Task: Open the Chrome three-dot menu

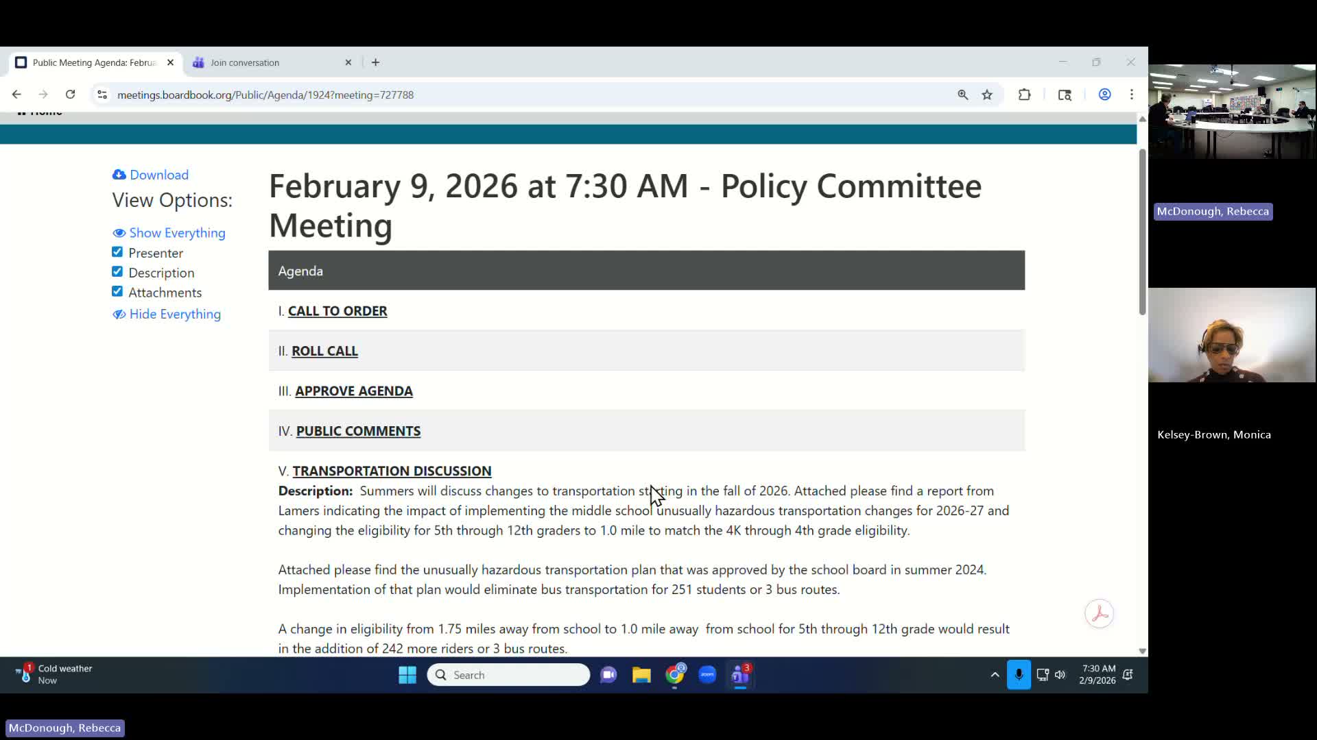Action: pos(1132,95)
